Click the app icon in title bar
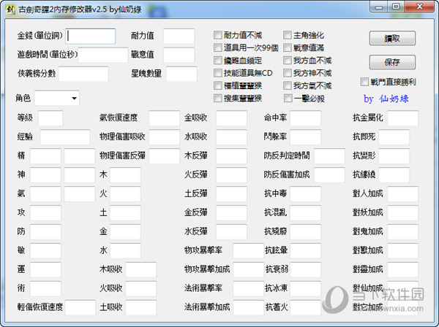The image size is (439, 327). [10, 8]
